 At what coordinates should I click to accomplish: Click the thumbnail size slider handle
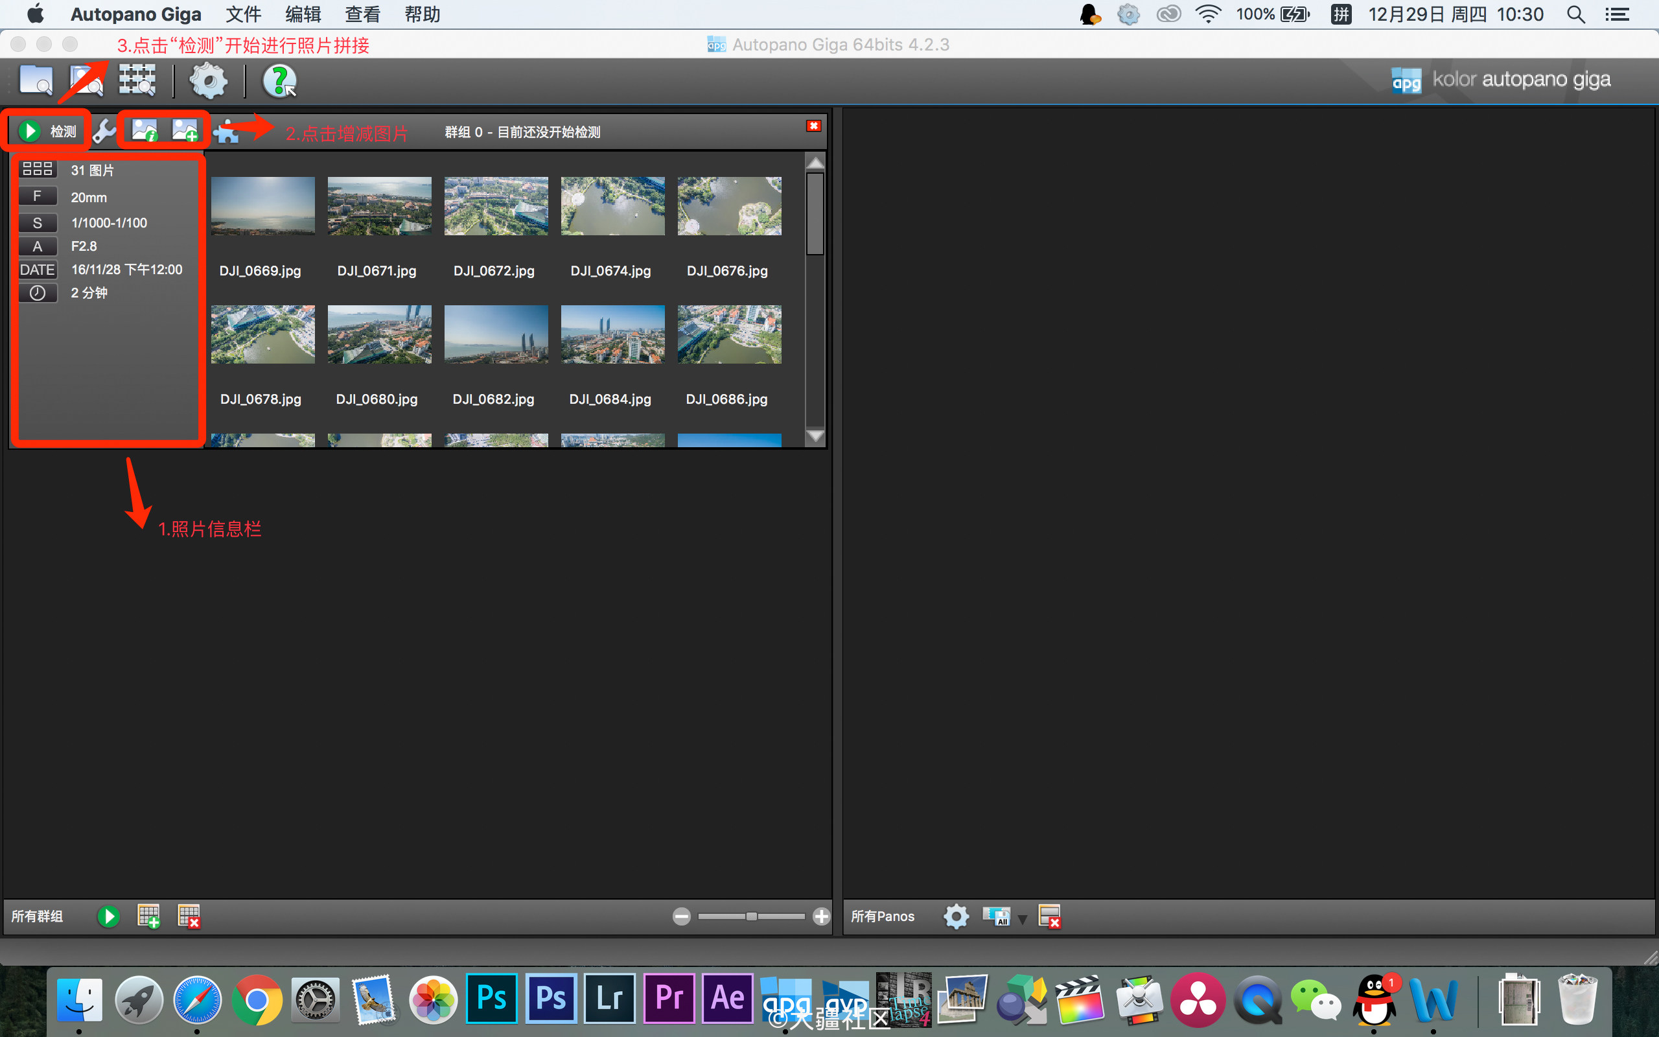point(751,916)
